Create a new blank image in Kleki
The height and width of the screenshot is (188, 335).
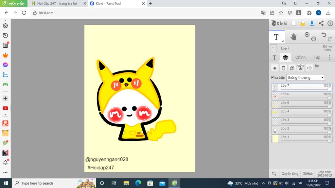coord(293,23)
